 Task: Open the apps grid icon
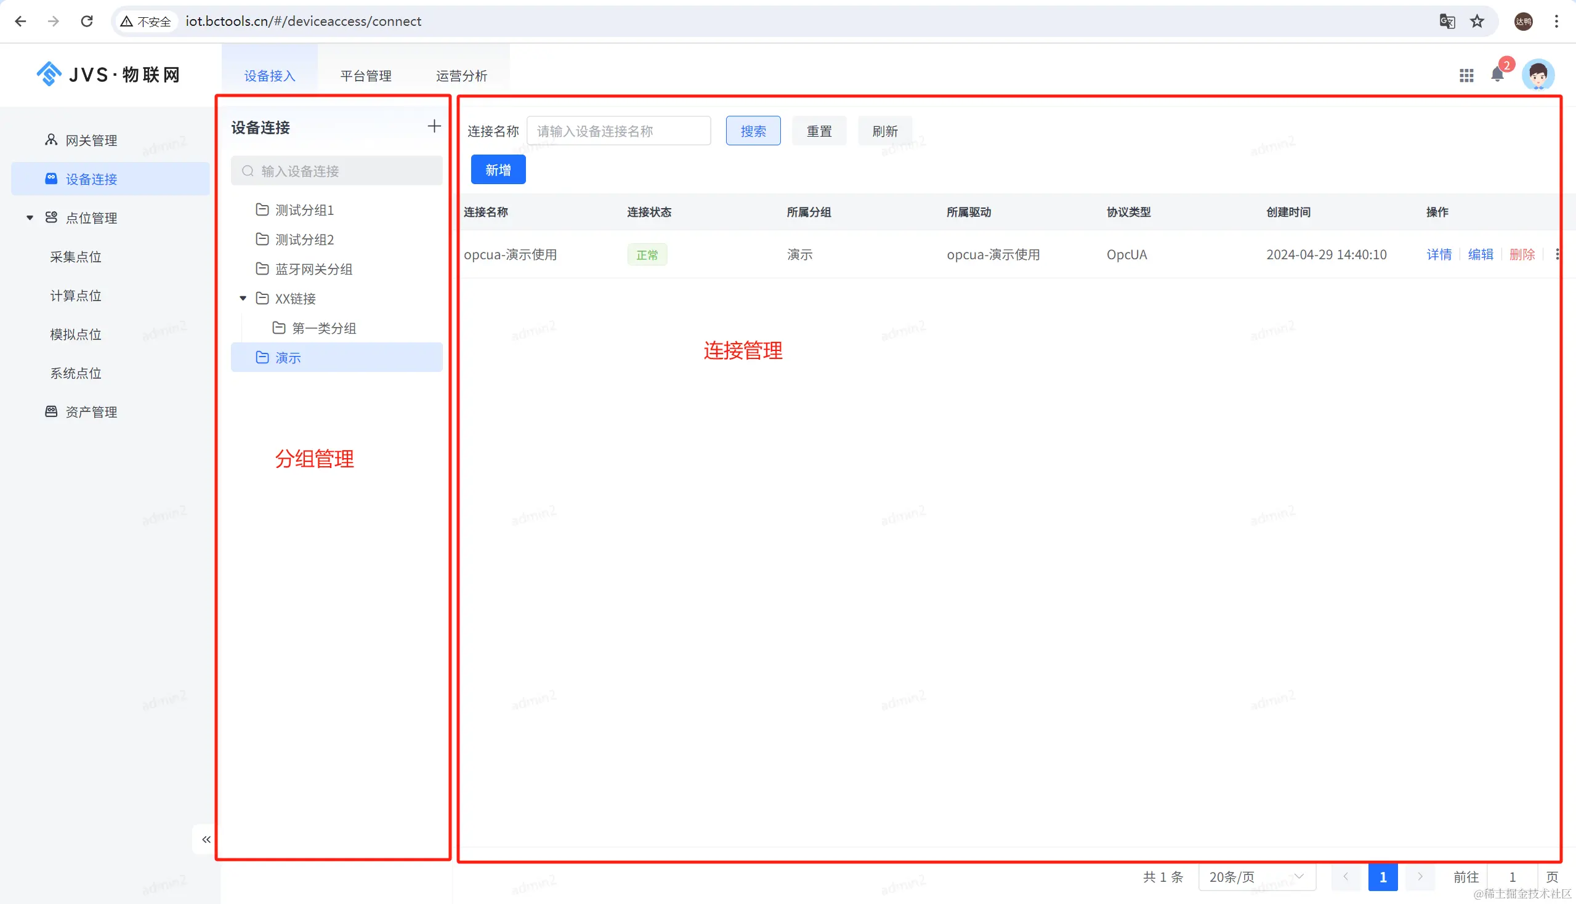[1466, 75]
